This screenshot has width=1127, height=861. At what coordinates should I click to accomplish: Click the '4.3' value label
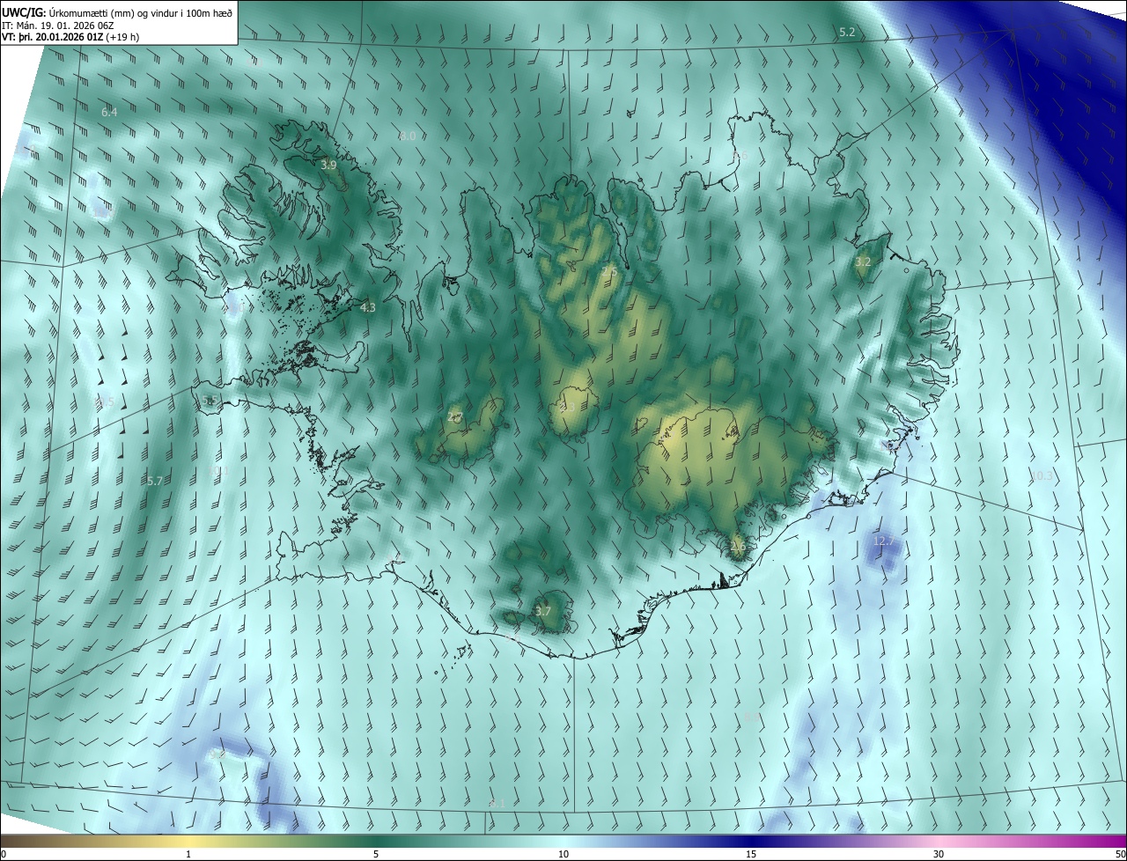point(368,307)
